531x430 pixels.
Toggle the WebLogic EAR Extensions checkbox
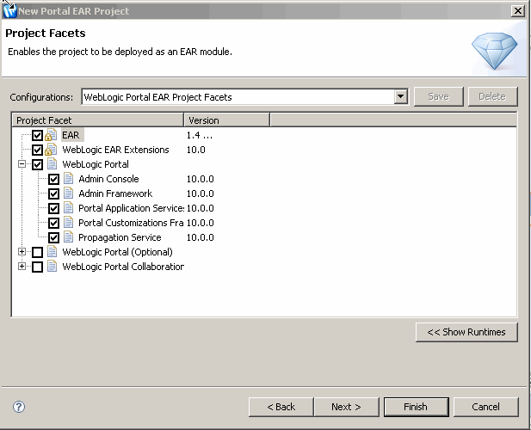click(x=37, y=150)
